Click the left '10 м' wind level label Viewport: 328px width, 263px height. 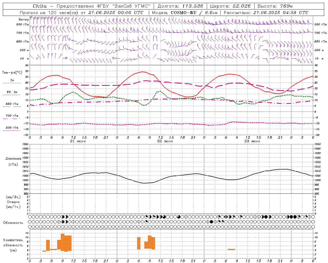tap(24, 59)
